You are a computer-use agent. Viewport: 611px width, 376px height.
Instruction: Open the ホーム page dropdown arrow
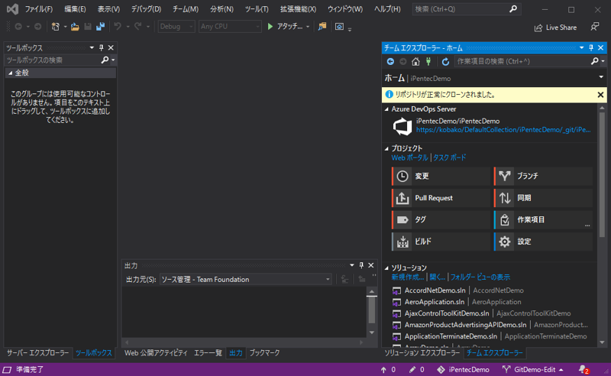601,77
